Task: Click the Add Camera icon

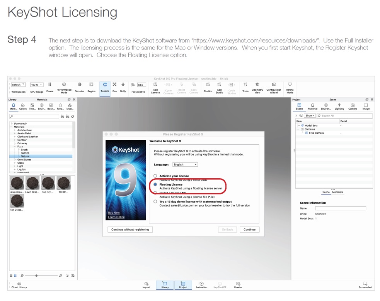Action: [155, 85]
